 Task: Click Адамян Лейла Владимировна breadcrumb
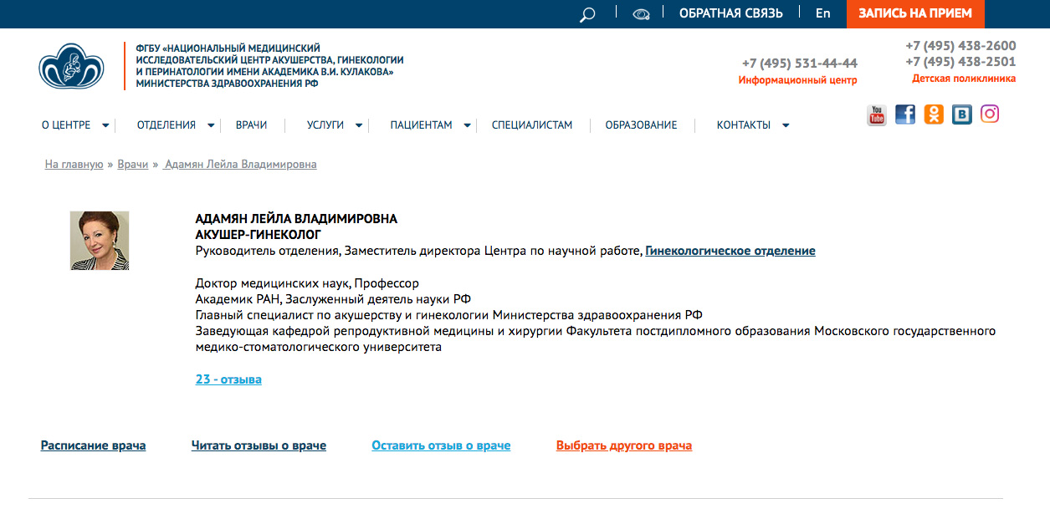coord(241,165)
